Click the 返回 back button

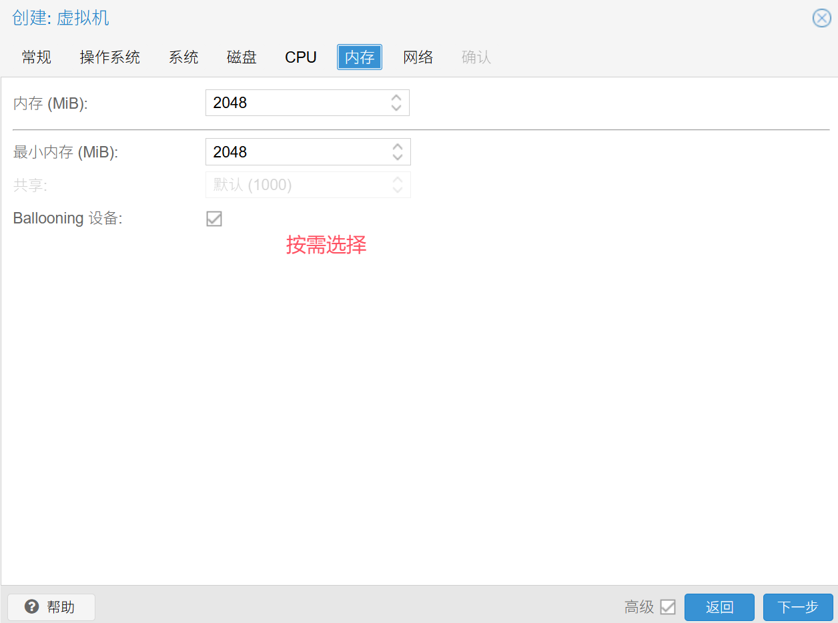(719, 607)
